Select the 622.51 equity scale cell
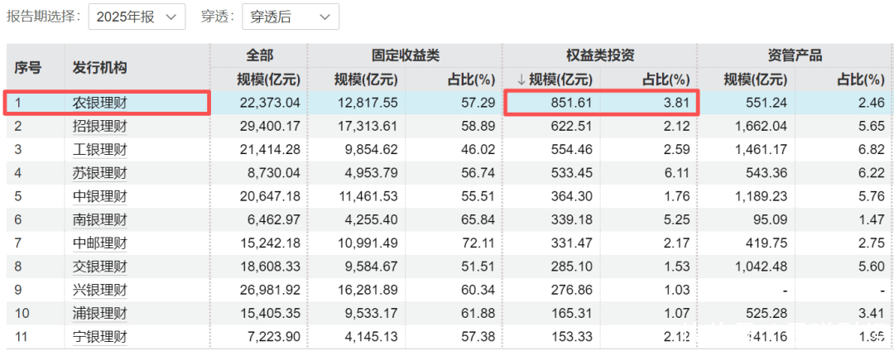The height and width of the screenshot is (351, 894). point(572,127)
